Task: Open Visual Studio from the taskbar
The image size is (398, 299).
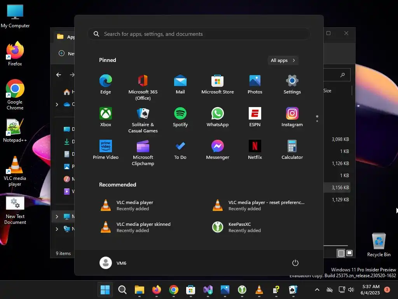Action: (208, 290)
